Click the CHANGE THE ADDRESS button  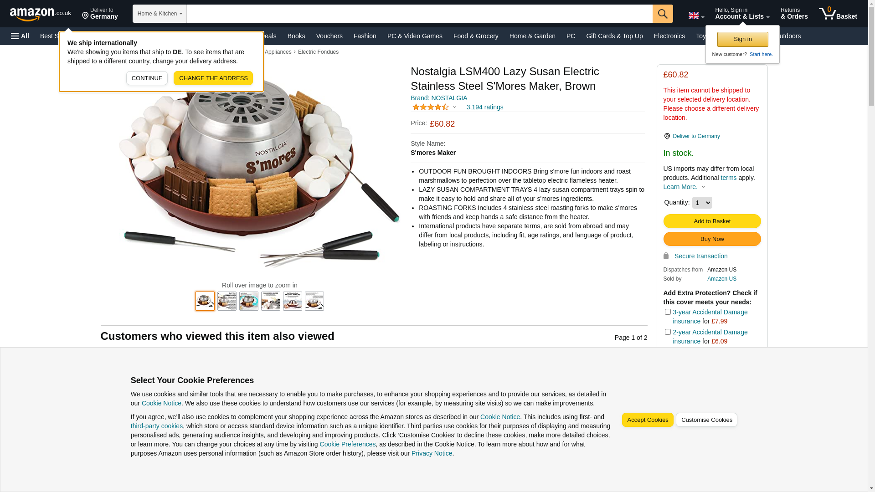[x=213, y=78]
